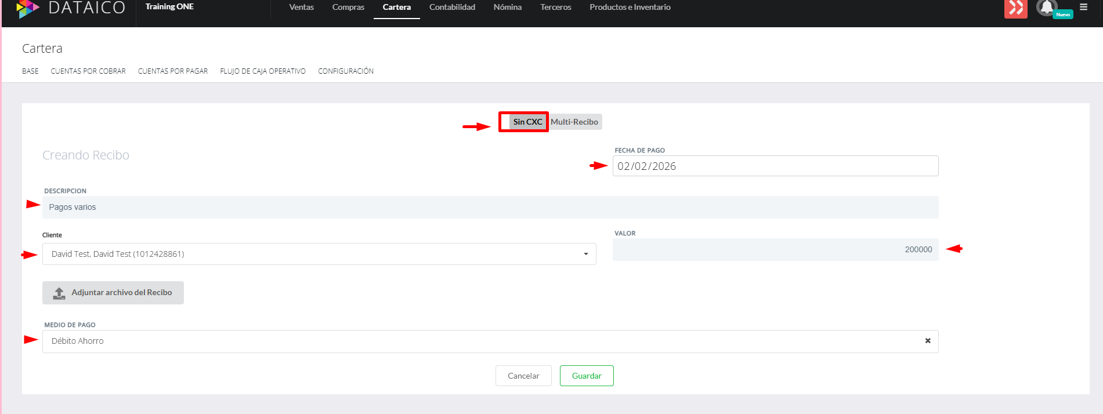The height and width of the screenshot is (414, 1103).
Task: Open the notifications bell icon
Action: [x=1046, y=8]
